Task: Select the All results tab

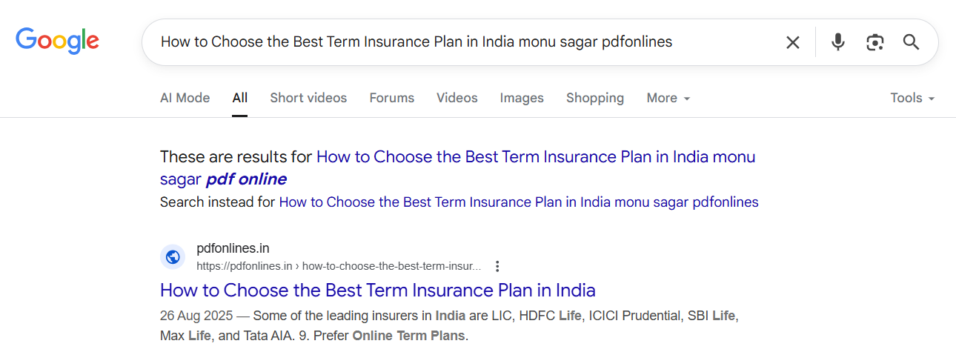Action: coord(239,98)
